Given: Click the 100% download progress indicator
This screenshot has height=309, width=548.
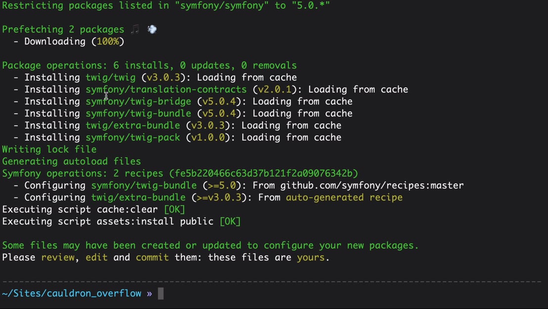Looking at the screenshot, I should click(107, 42).
